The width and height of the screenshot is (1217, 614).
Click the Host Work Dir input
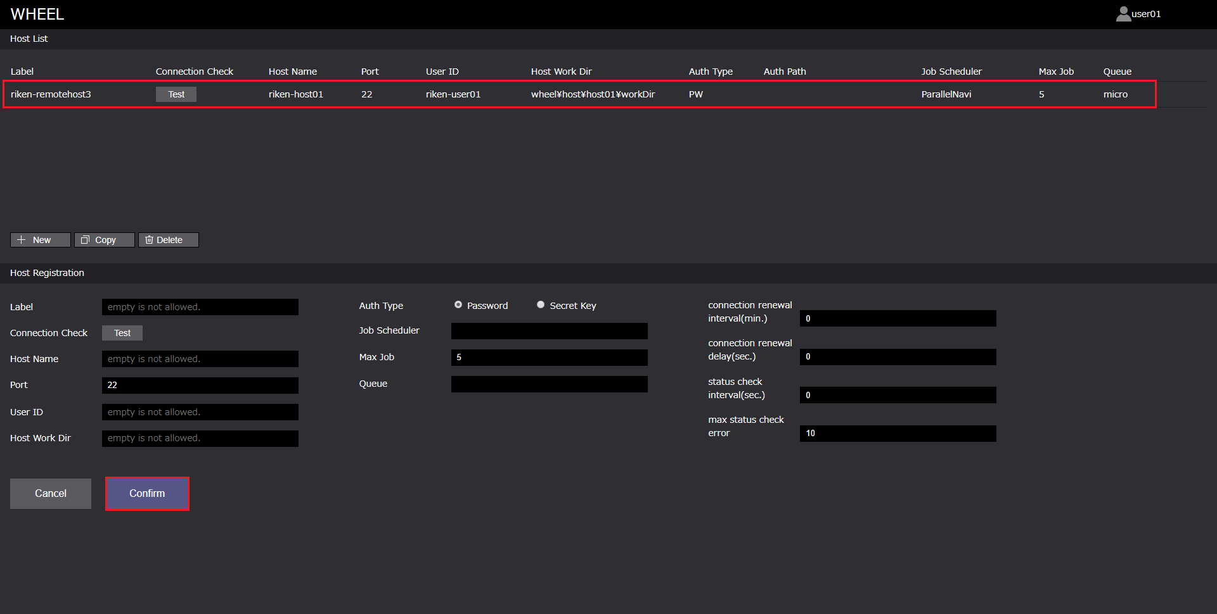(x=200, y=439)
